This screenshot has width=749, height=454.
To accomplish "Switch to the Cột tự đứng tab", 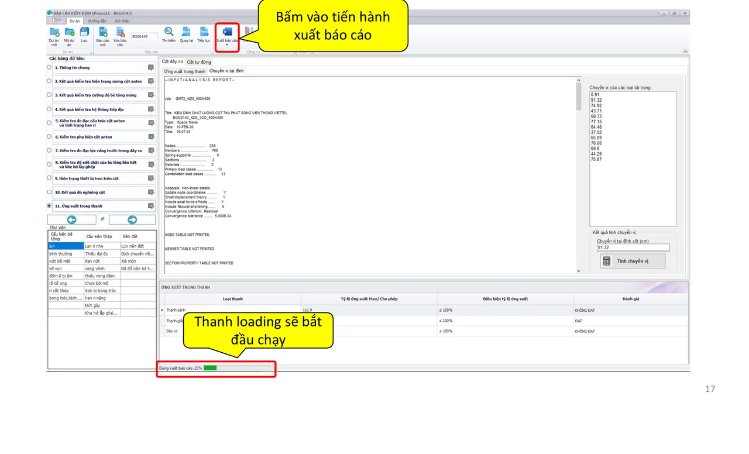I will pyautogui.click(x=199, y=61).
